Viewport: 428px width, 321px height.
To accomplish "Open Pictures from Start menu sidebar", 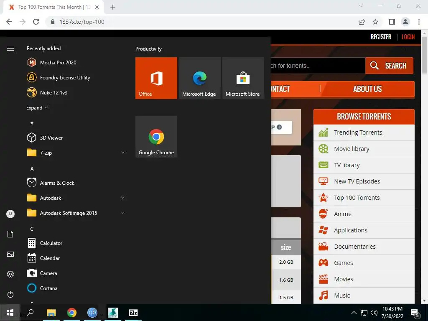I will [x=10, y=254].
